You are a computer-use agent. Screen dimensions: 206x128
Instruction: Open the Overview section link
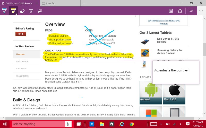click(x=20, y=54)
